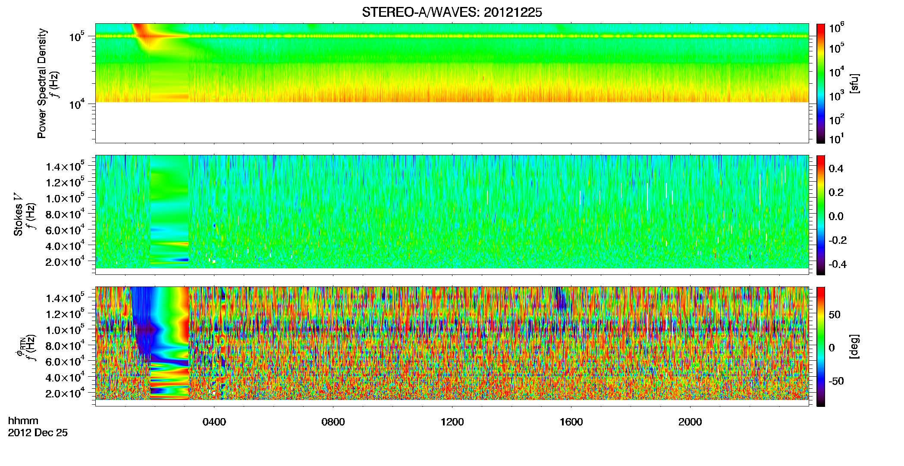
Task: Click the 2000 time tick label
Action: (690, 422)
